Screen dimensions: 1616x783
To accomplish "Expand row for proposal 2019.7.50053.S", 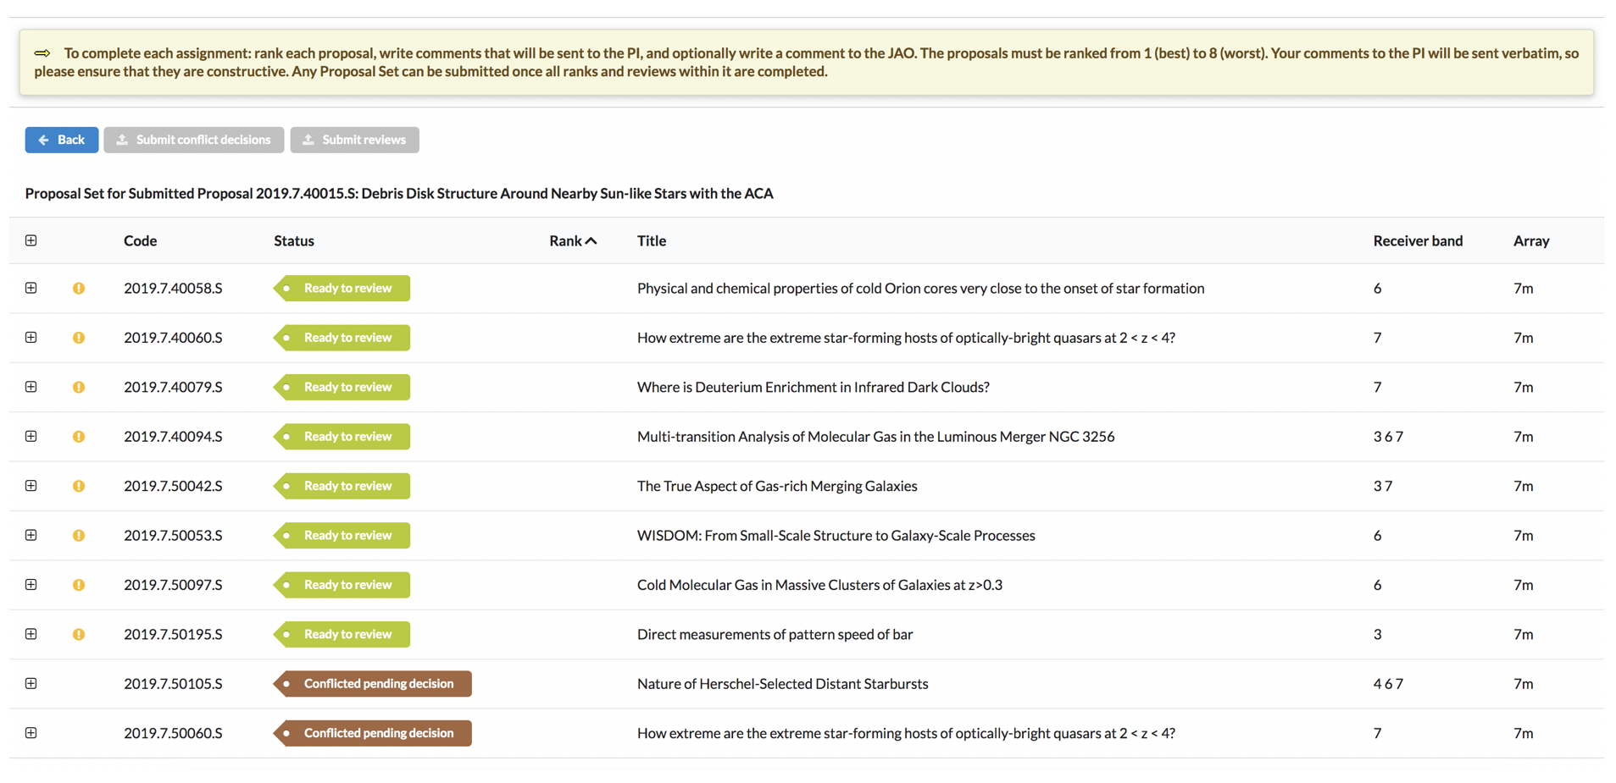I will click(x=31, y=535).
